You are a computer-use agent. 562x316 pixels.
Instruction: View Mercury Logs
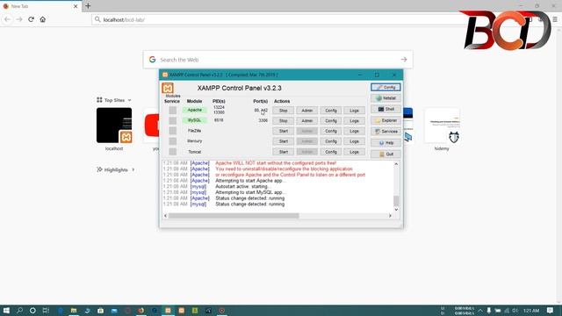[354, 141]
